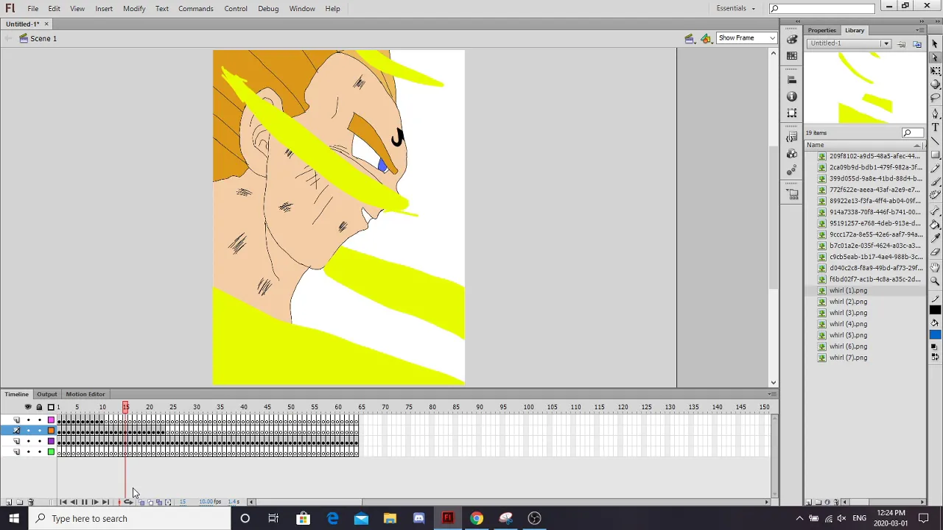Delete the selected timeline layer
The image size is (943, 530).
30,502
